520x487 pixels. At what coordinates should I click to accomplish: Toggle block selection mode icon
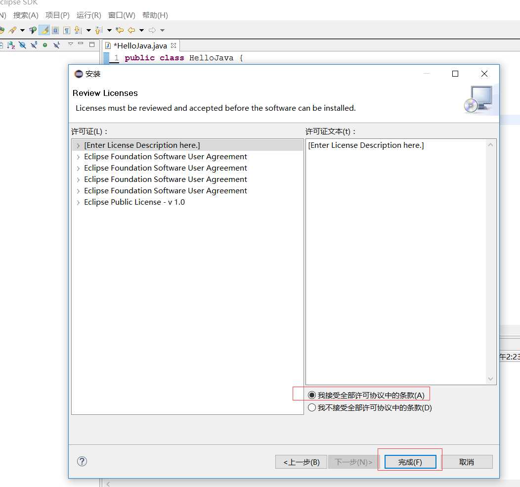point(55,31)
